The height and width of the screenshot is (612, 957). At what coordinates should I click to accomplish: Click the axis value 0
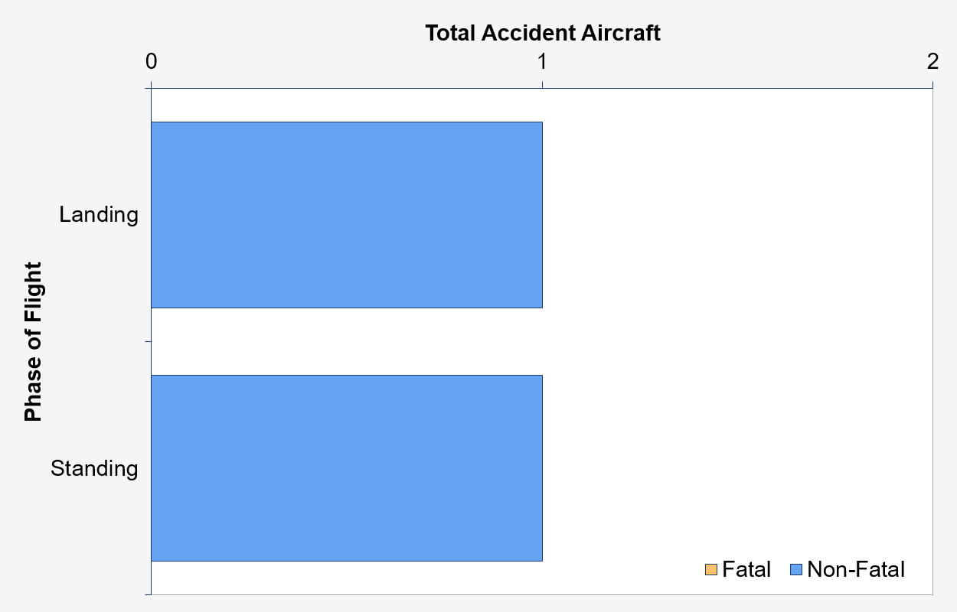coord(152,61)
